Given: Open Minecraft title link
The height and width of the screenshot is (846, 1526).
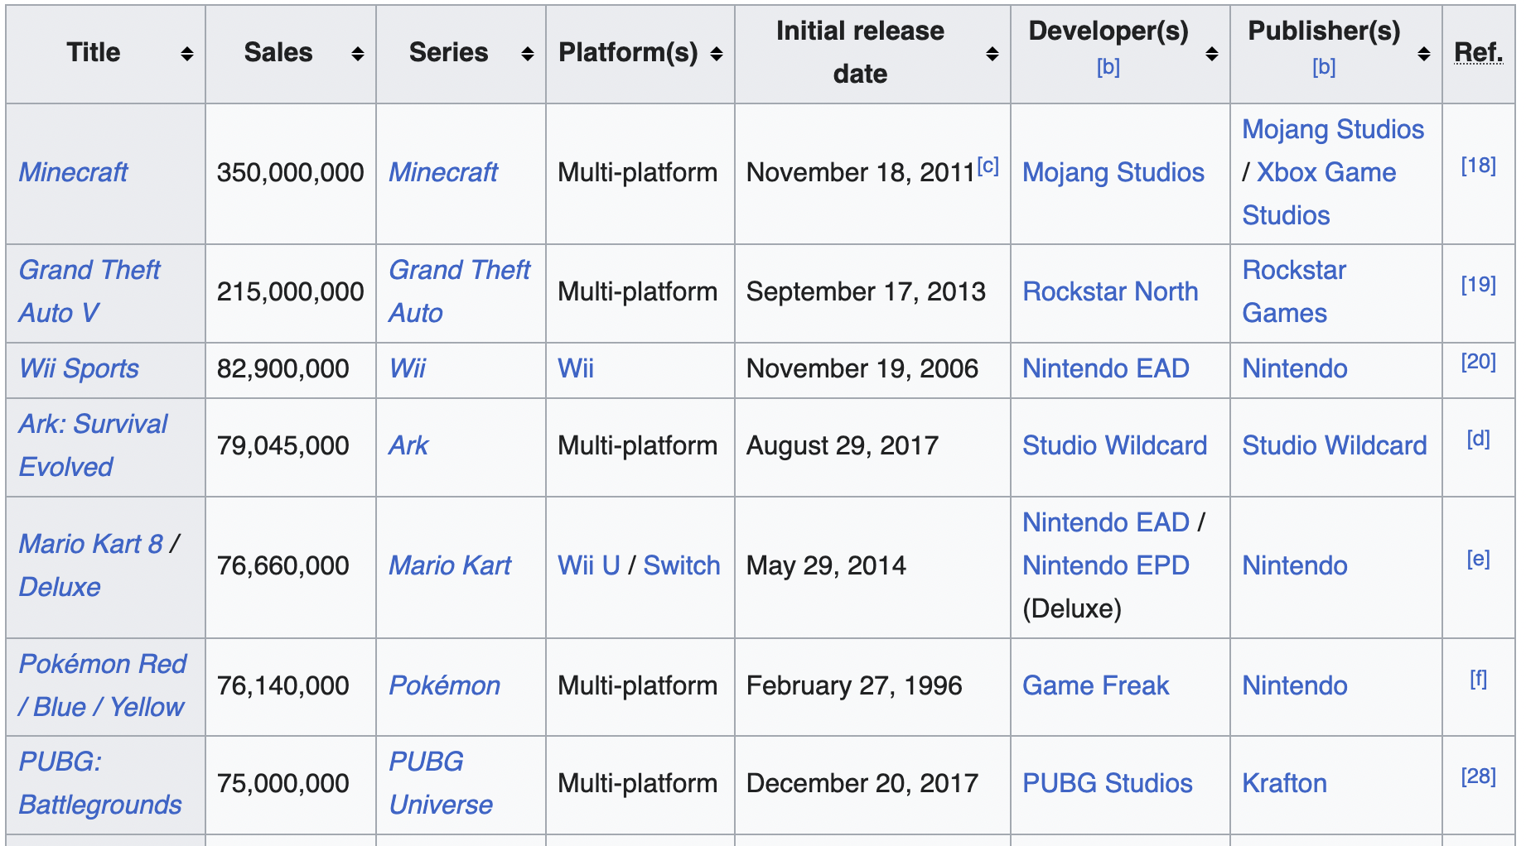Looking at the screenshot, I should click(73, 172).
